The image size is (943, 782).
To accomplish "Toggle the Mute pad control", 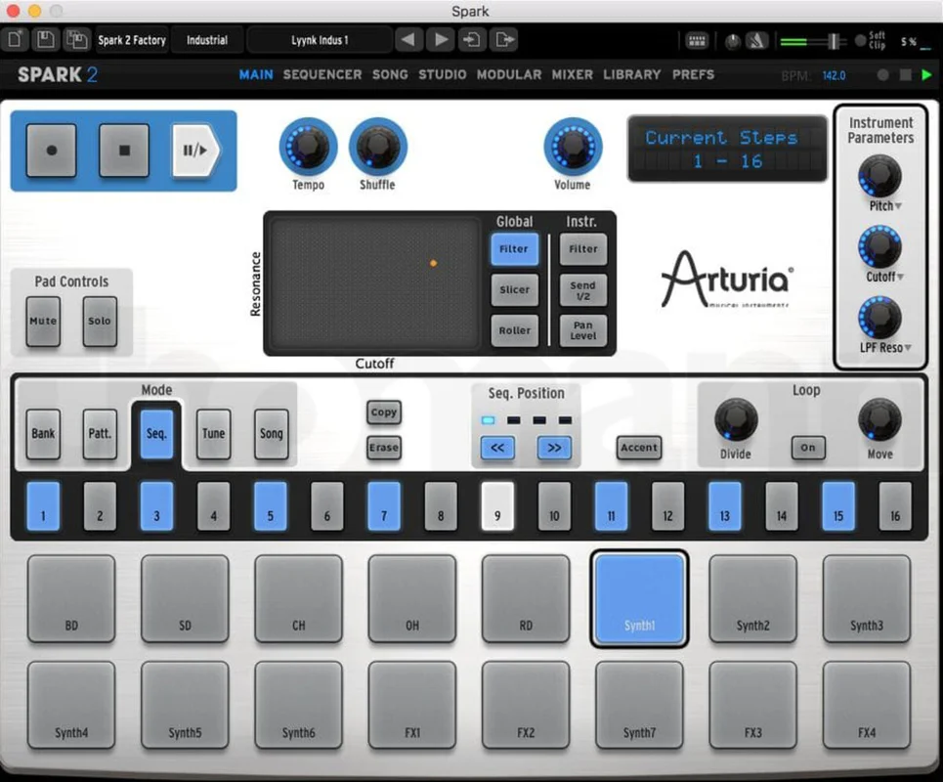I will pos(43,322).
